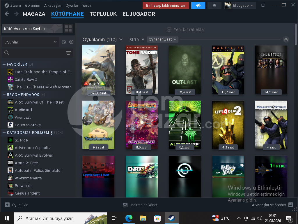
Task: Sort sidebar by recent activity clock icon
Action: (64, 42)
